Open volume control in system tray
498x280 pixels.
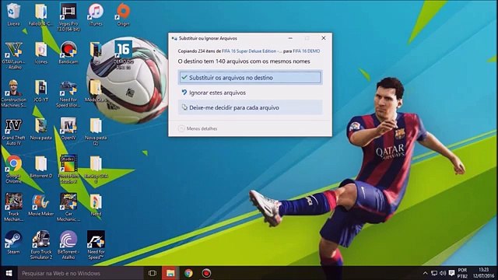click(x=443, y=273)
